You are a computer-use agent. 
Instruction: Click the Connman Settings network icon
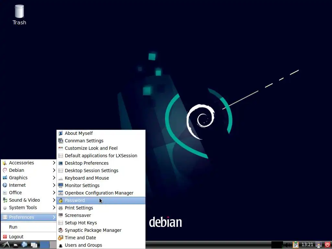click(61, 141)
